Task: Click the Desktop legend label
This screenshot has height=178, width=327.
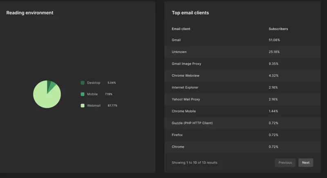Action: (94, 82)
